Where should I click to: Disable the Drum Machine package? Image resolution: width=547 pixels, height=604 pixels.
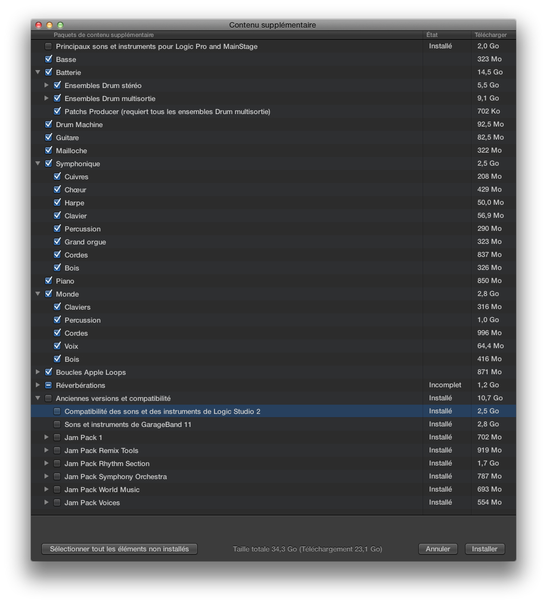[x=48, y=124]
